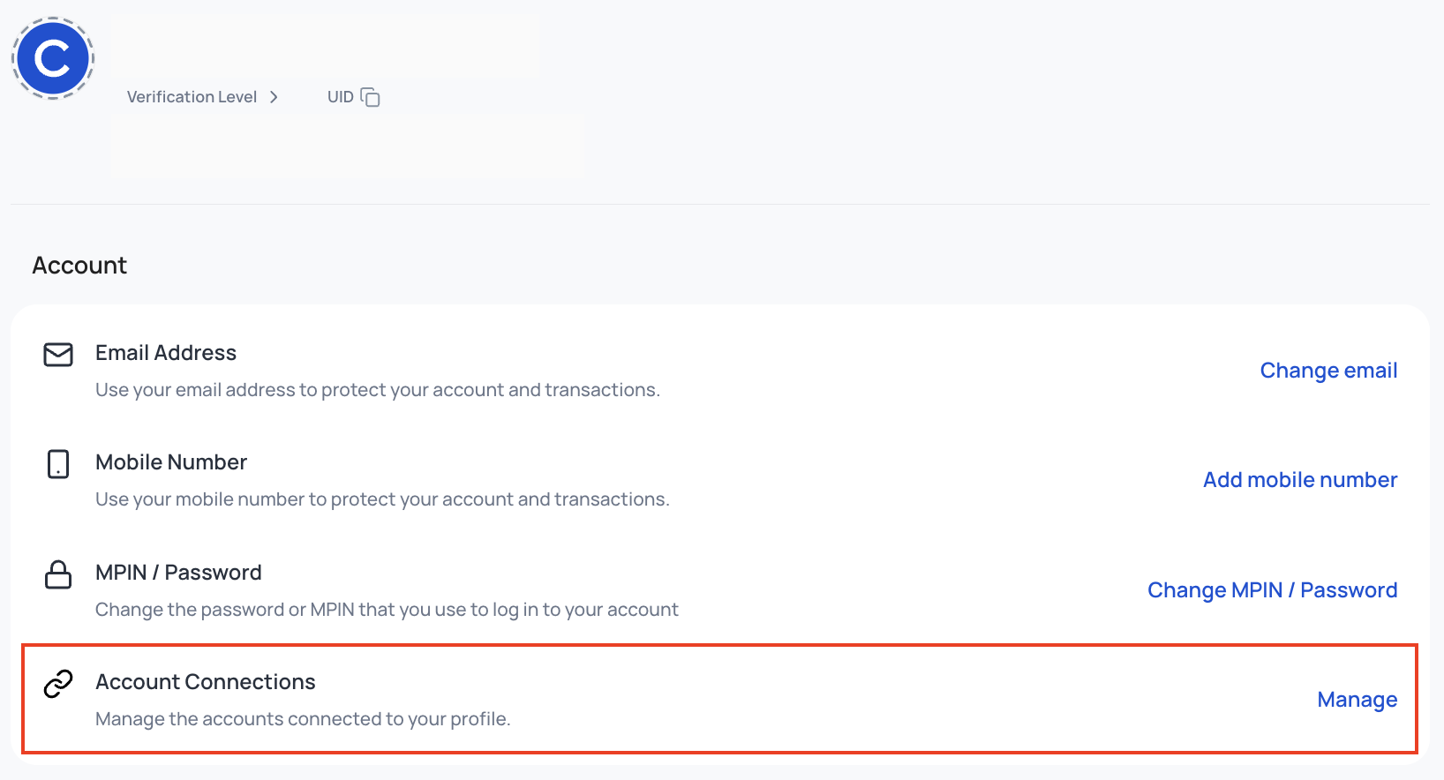Click the copy icon next to UID label
The image size is (1444, 780).
372,97
